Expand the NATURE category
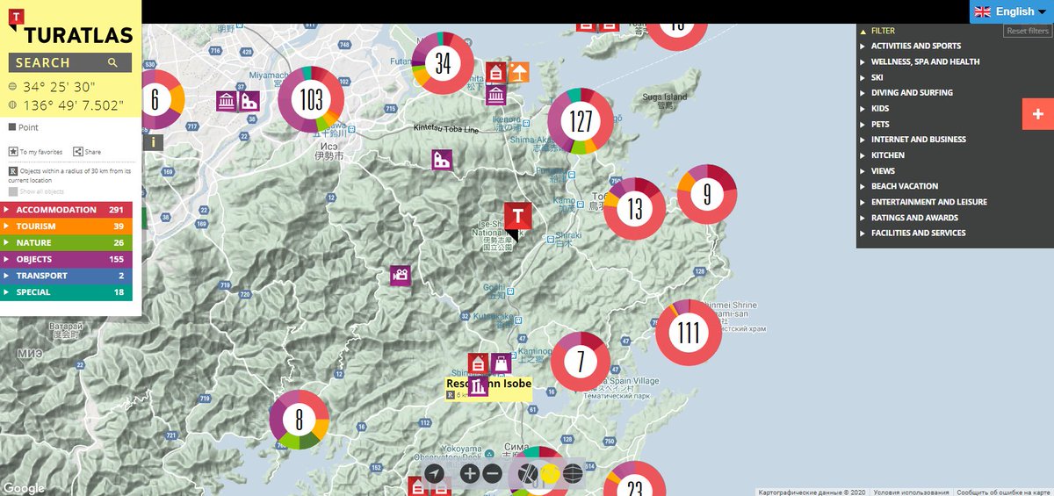Image resolution: width=1054 pixels, height=496 pixels. (67, 243)
